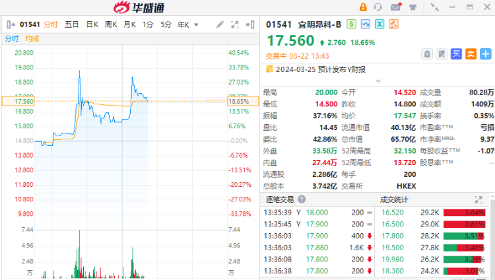Click the 最高 value 20.000
This screenshot has height=280, width=495.
(326, 92)
